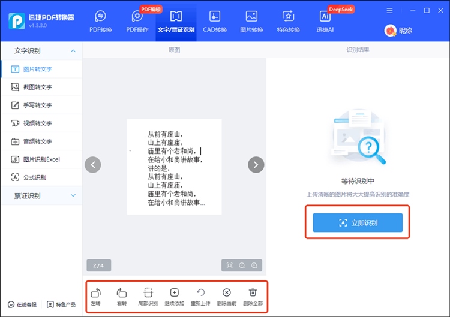Open the 特色转换 tab
The width and height of the screenshot is (450, 317).
[288, 22]
